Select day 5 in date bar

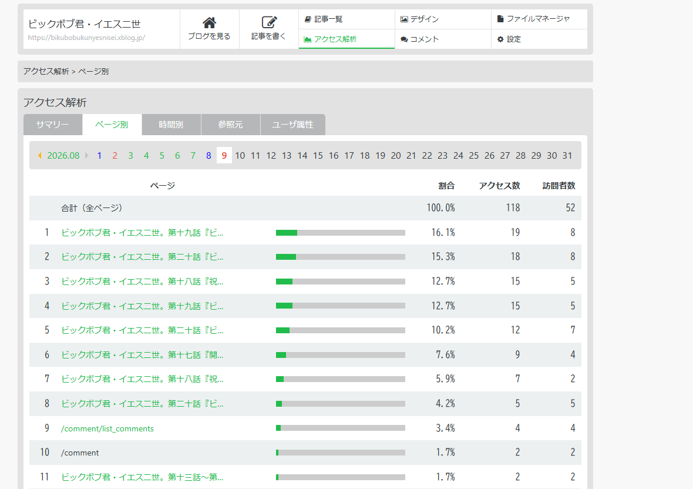[x=162, y=156]
